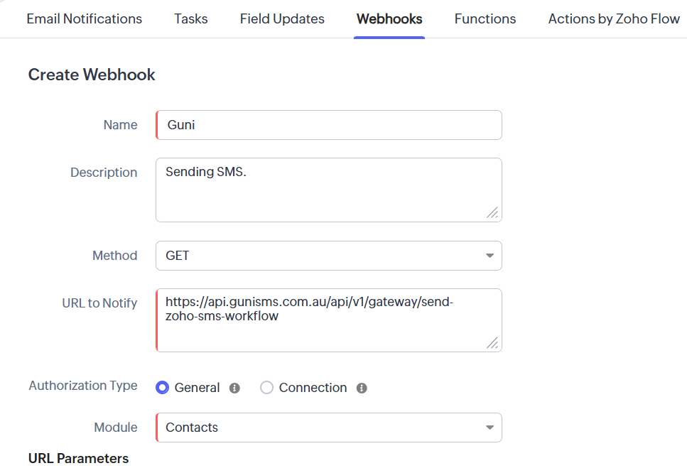Image resolution: width=687 pixels, height=473 pixels.
Task: Select the Connection authorization radio button
Action: point(266,388)
